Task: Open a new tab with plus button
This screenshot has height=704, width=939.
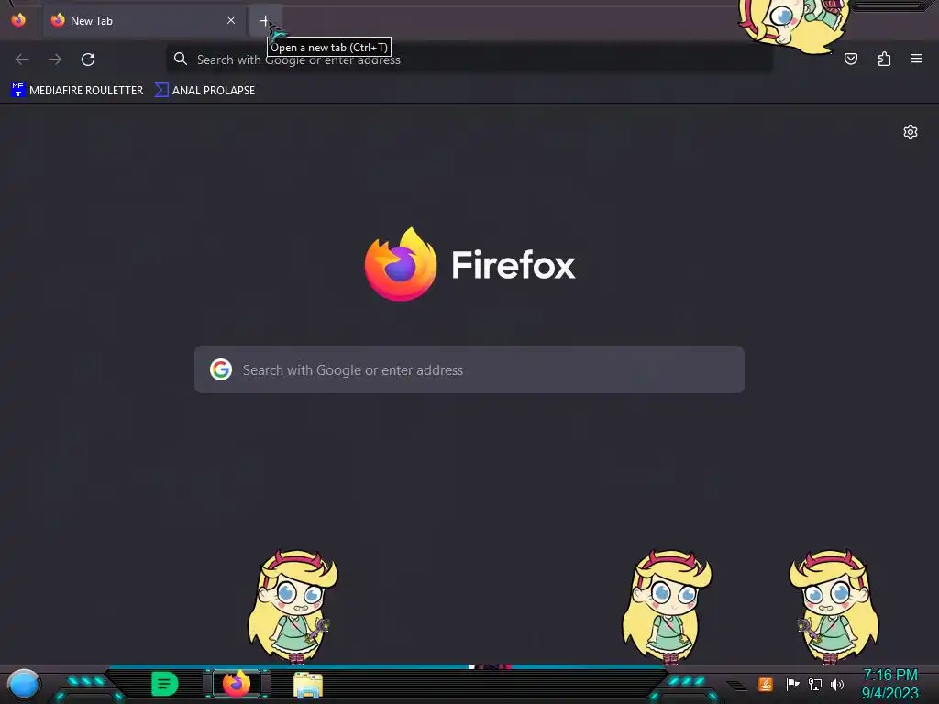Action: [264, 21]
